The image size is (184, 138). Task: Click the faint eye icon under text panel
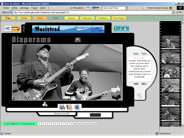[x=139, y=95]
